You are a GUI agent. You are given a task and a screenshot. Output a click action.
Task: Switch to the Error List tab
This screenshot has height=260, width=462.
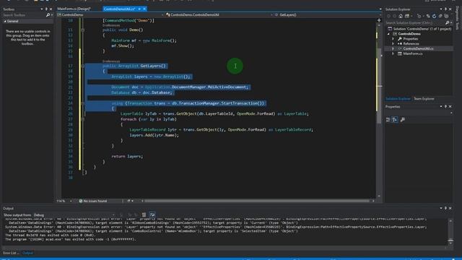(11, 253)
